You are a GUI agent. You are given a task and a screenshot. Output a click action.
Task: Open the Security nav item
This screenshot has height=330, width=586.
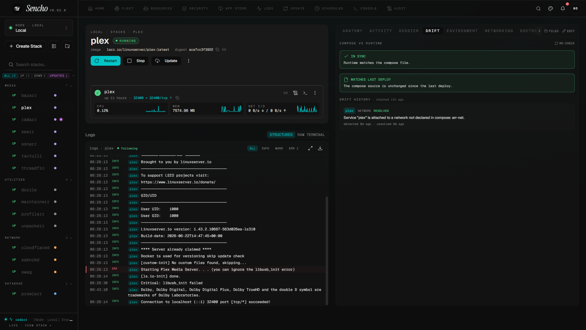pos(195,9)
